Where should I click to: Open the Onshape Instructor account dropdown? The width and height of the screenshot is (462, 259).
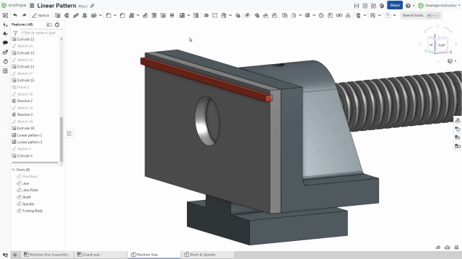440,5
